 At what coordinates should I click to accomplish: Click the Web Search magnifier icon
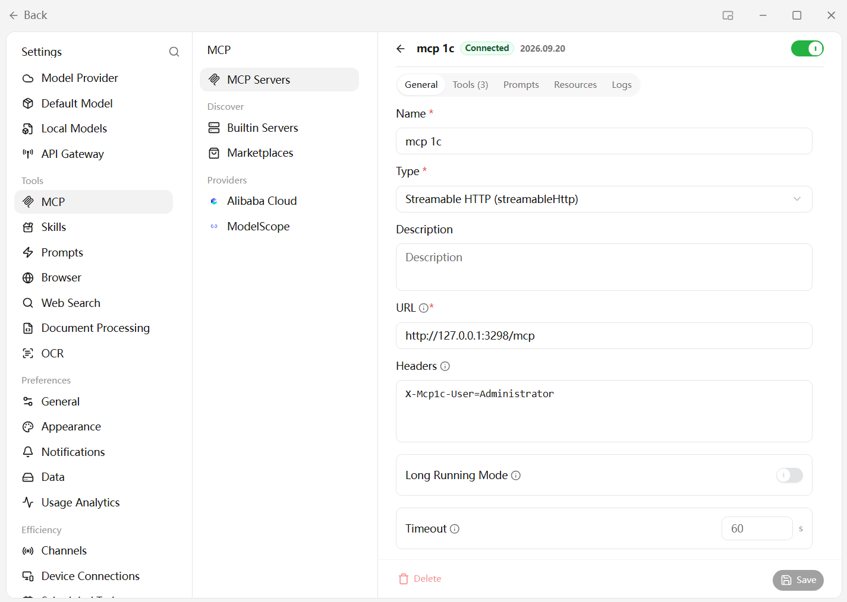coord(28,303)
